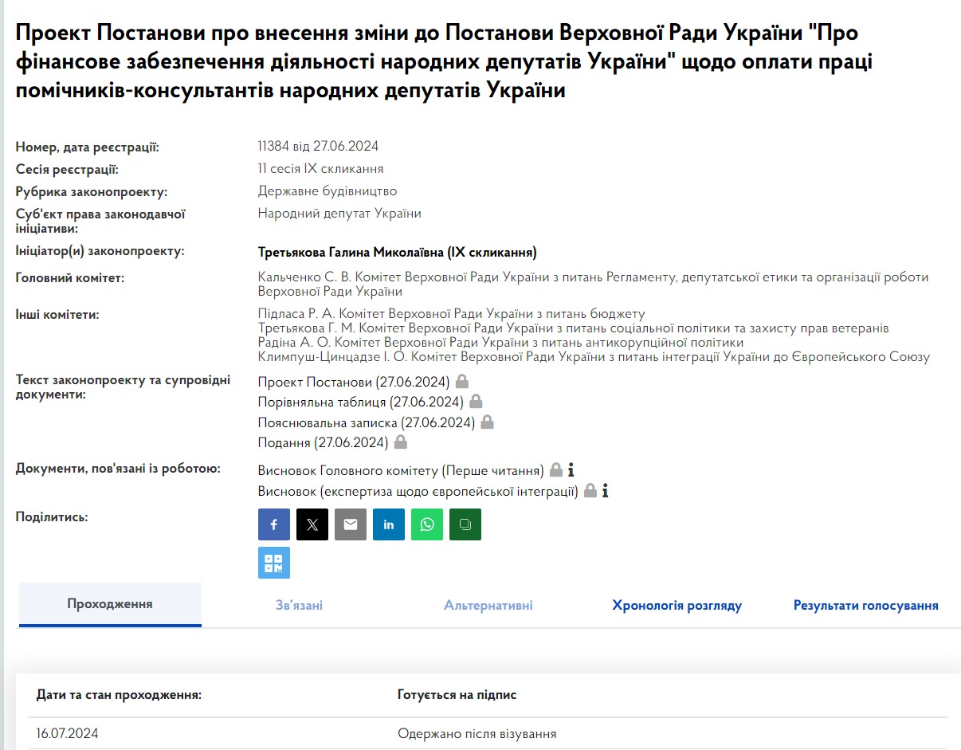The height and width of the screenshot is (750, 961).
Task: Click the email share icon
Action: pyautogui.click(x=350, y=524)
